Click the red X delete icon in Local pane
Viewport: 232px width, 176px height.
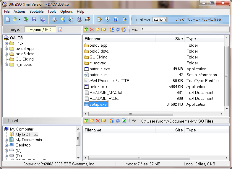(98, 121)
